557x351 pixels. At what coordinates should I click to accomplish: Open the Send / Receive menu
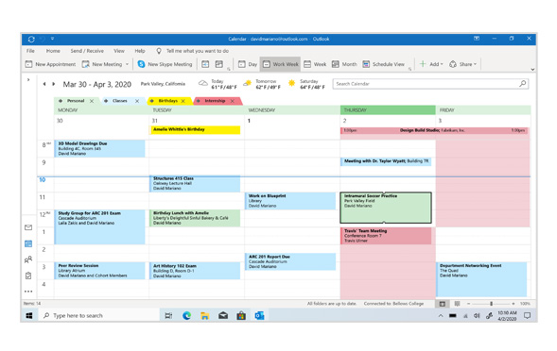[87, 51]
